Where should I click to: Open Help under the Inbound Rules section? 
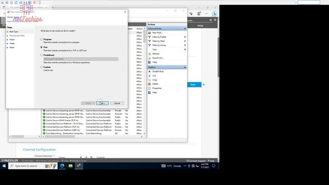click(154, 62)
